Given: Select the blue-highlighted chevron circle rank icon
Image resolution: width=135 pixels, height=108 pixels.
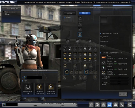Looking at the screenshot, I should tap(80, 34).
